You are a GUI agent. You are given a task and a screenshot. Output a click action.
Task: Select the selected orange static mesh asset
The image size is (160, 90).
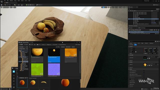pyautogui.click(x=54, y=55)
